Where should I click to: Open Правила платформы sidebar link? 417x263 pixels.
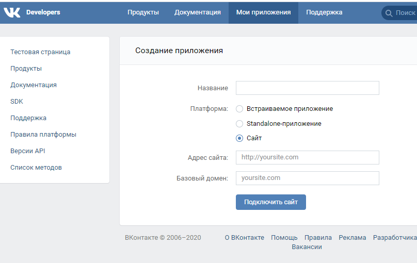tap(43, 135)
